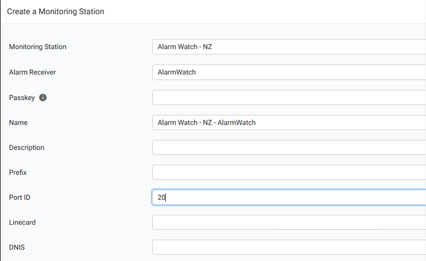Click the Passkey label text

[22, 97]
